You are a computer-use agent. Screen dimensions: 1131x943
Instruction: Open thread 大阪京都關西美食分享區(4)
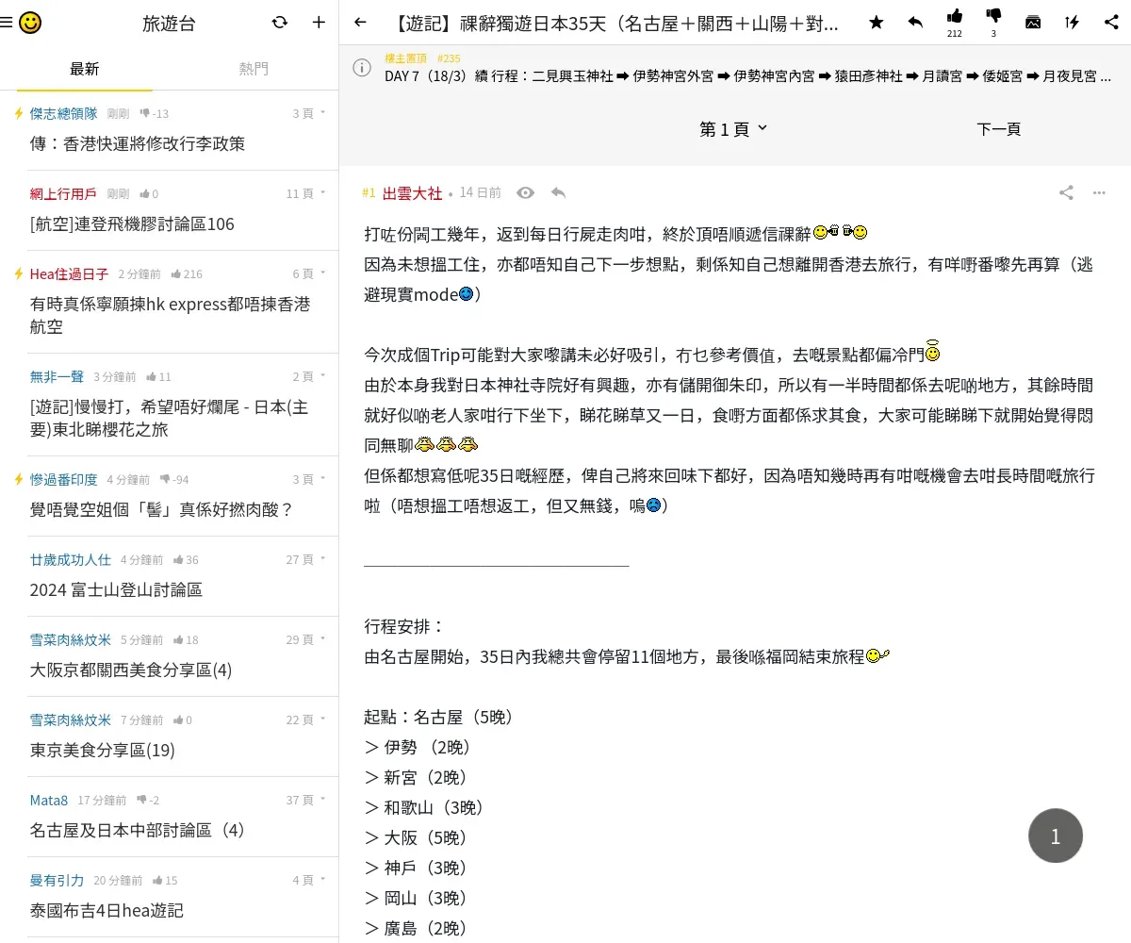click(x=131, y=670)
